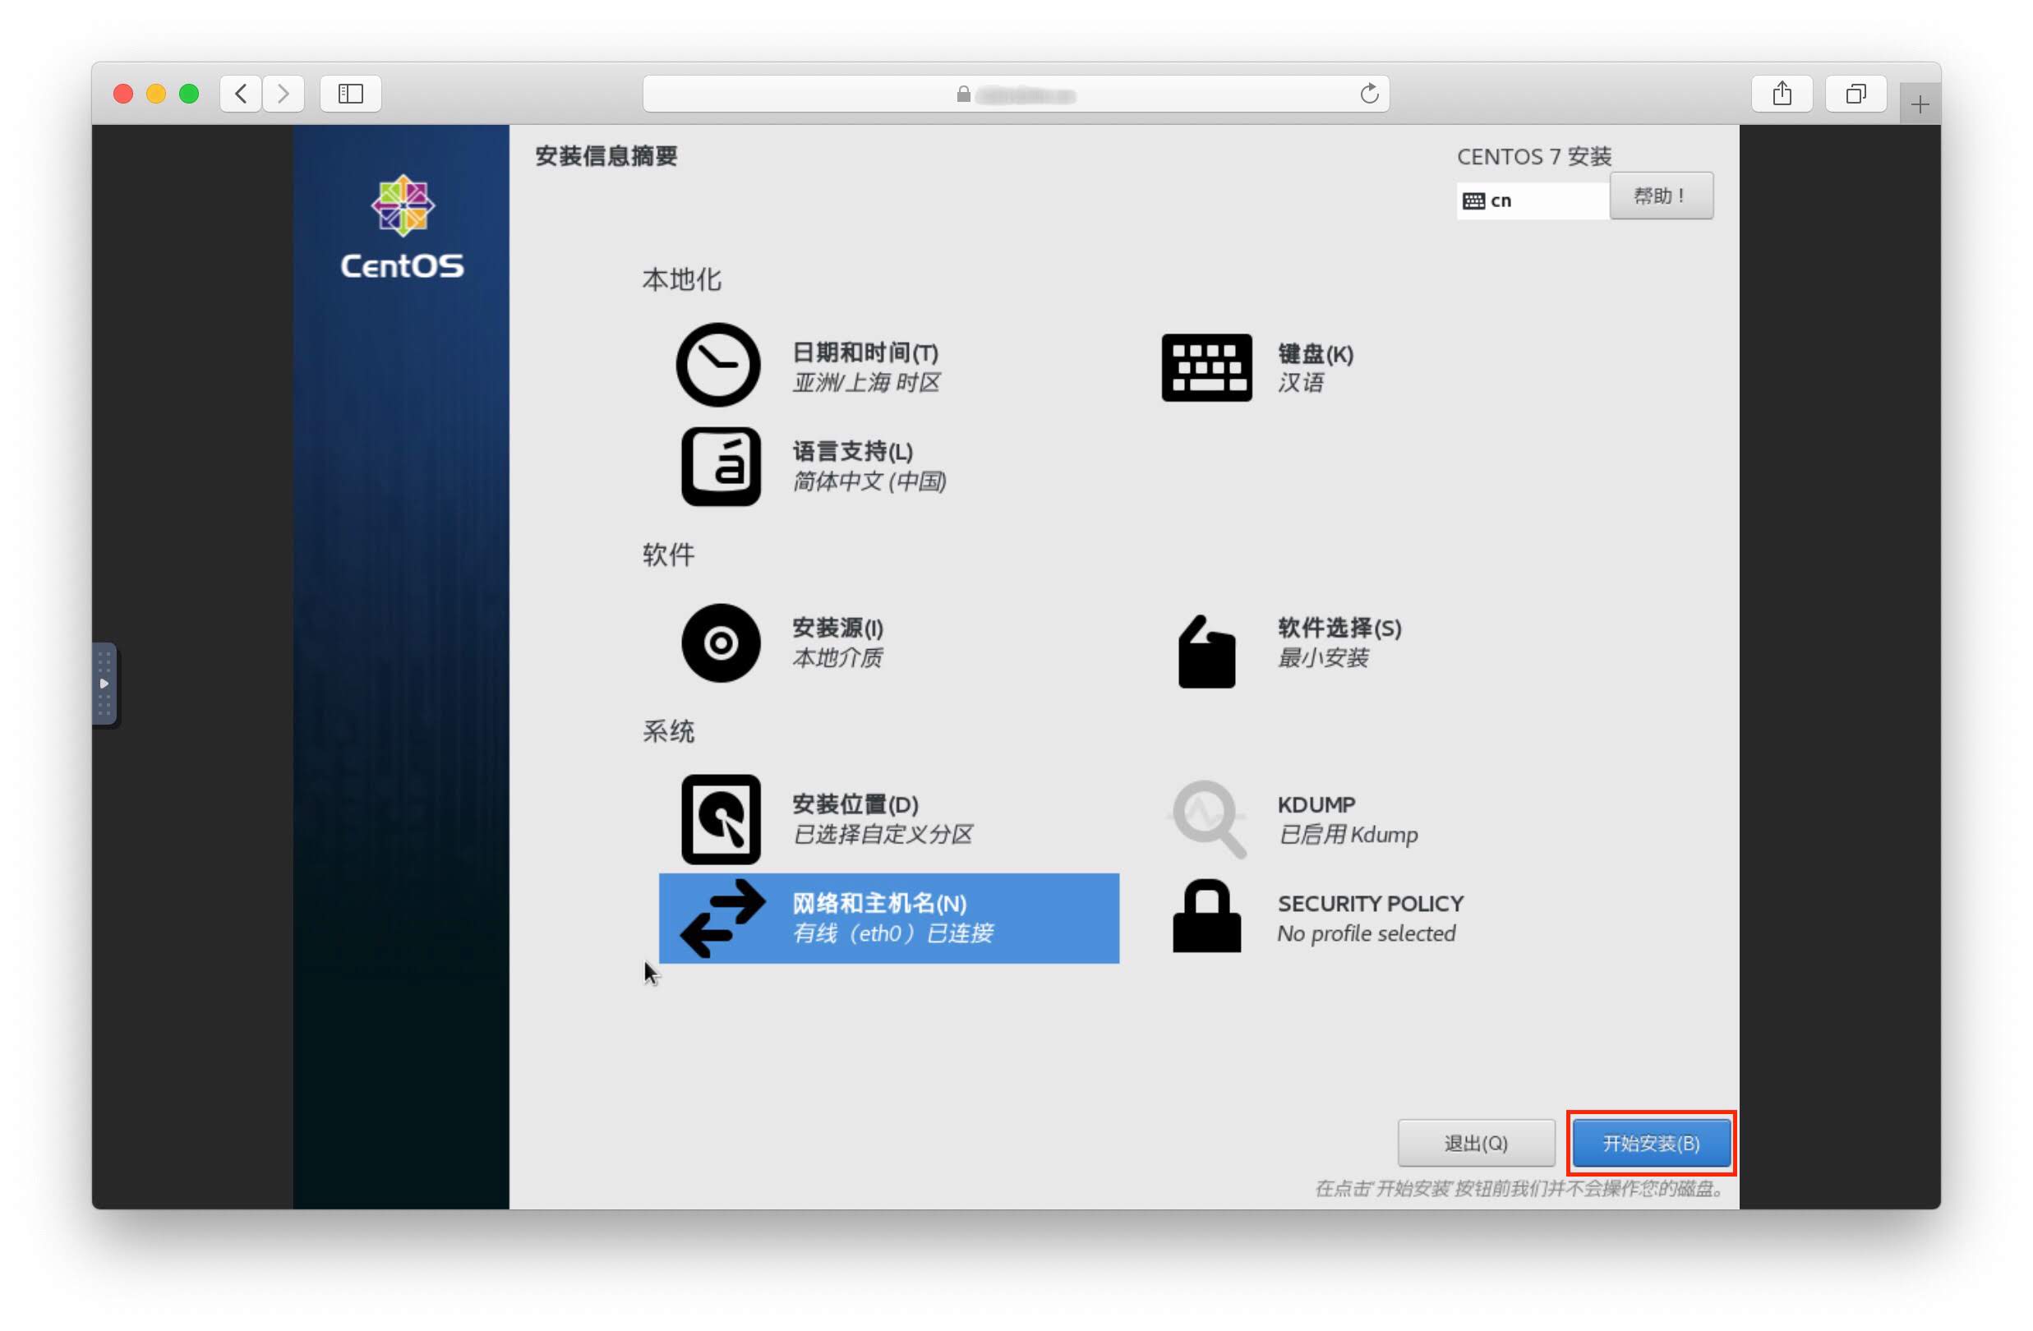Open 语言支持(L) settings
The height and width of the screenshot is (1331, 2033).
tap(852, 451)
